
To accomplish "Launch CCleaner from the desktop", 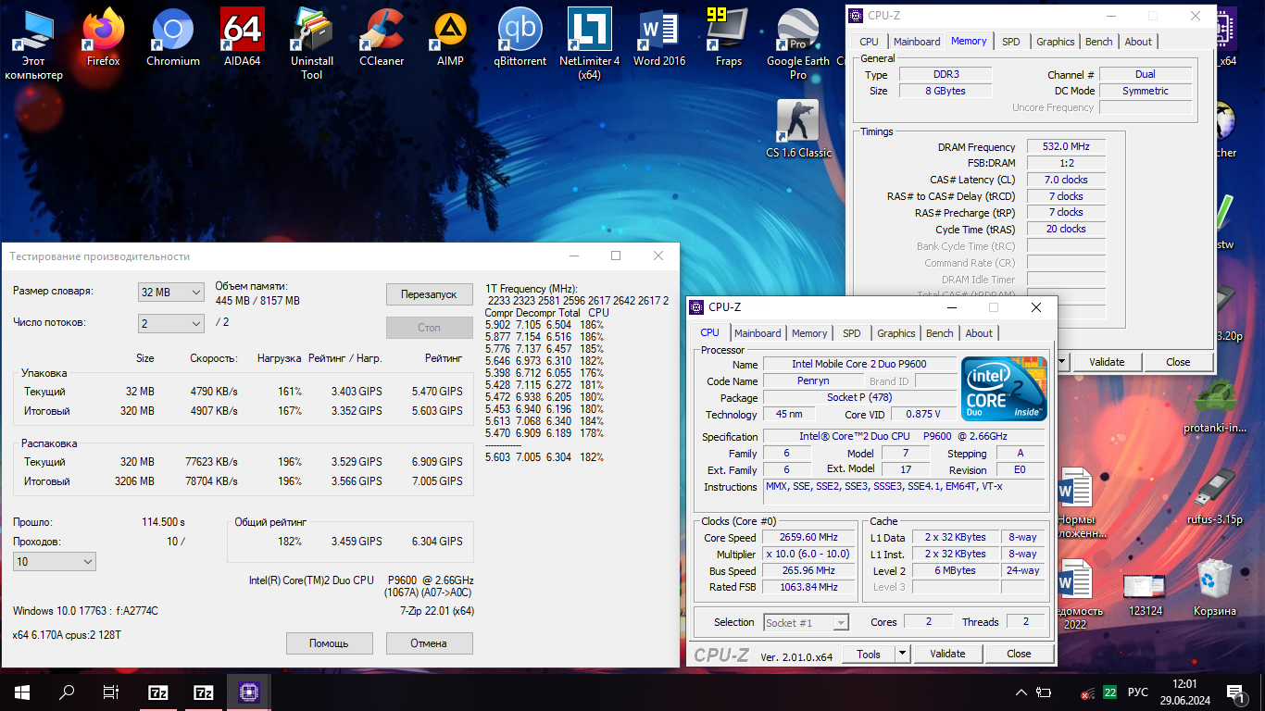I will point(382,37).
